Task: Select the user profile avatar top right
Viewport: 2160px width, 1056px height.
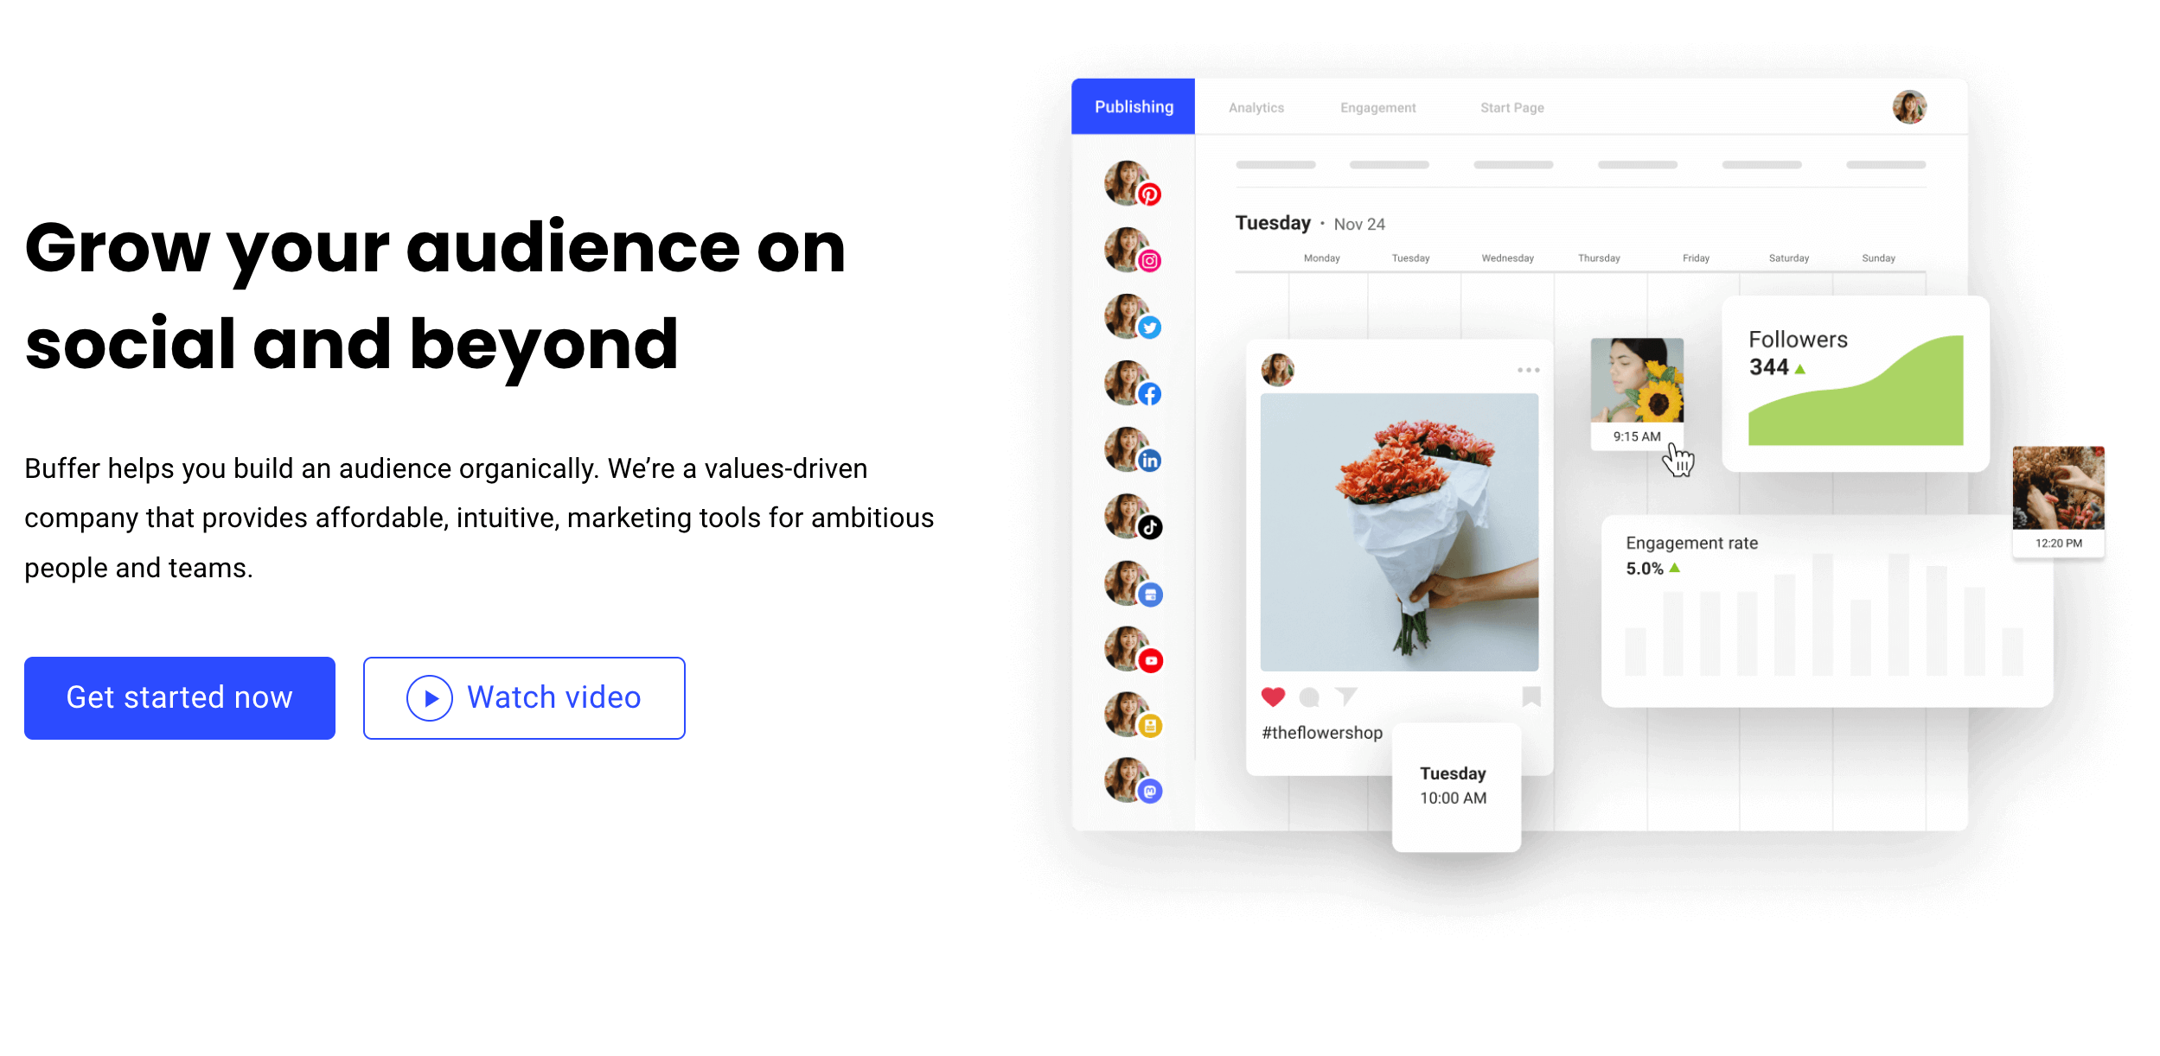Action: [x=1911, y=106]
